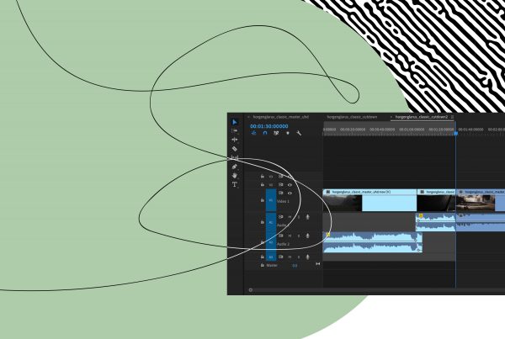
Task: Click the 00:01:30:00000 playhead timecode
Action: tap(268, 125)
